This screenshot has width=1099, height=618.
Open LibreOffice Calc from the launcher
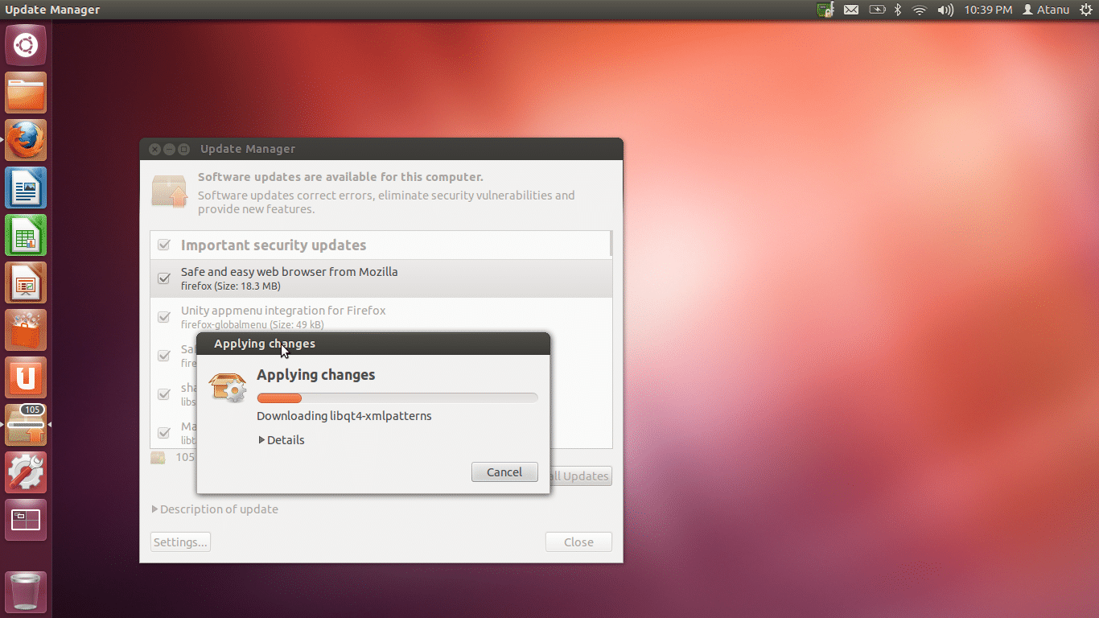click(26, 235)
